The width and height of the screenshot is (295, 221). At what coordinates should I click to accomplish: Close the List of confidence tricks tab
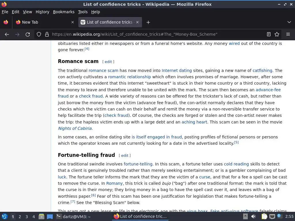tap(137, 22)
